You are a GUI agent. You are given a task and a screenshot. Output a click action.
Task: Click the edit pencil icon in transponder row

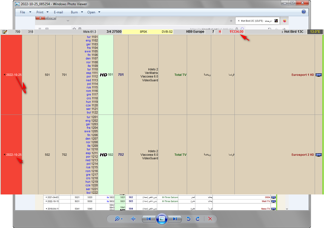tap(5, 32)
